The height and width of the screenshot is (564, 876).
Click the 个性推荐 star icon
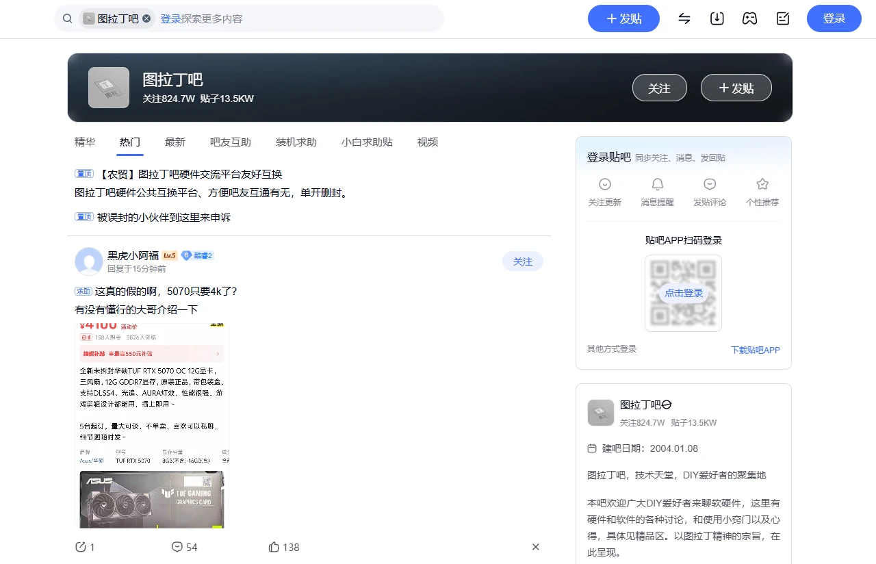[762, 184]
